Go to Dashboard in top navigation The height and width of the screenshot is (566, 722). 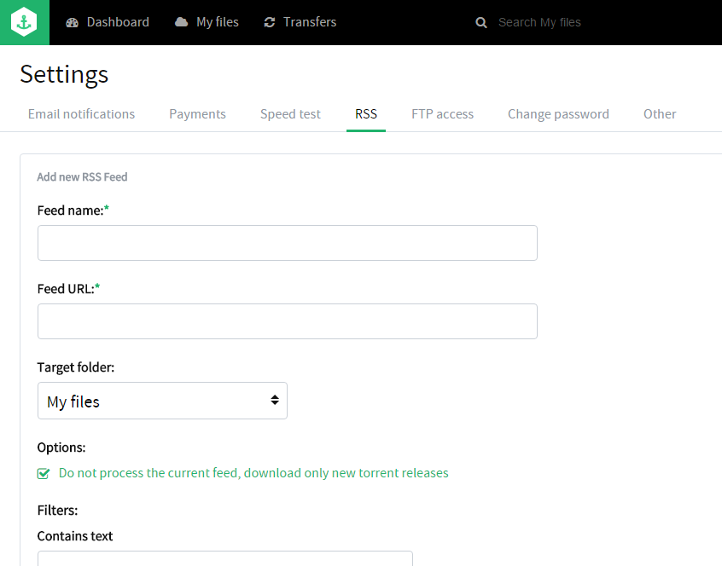(x=118, y=22)
